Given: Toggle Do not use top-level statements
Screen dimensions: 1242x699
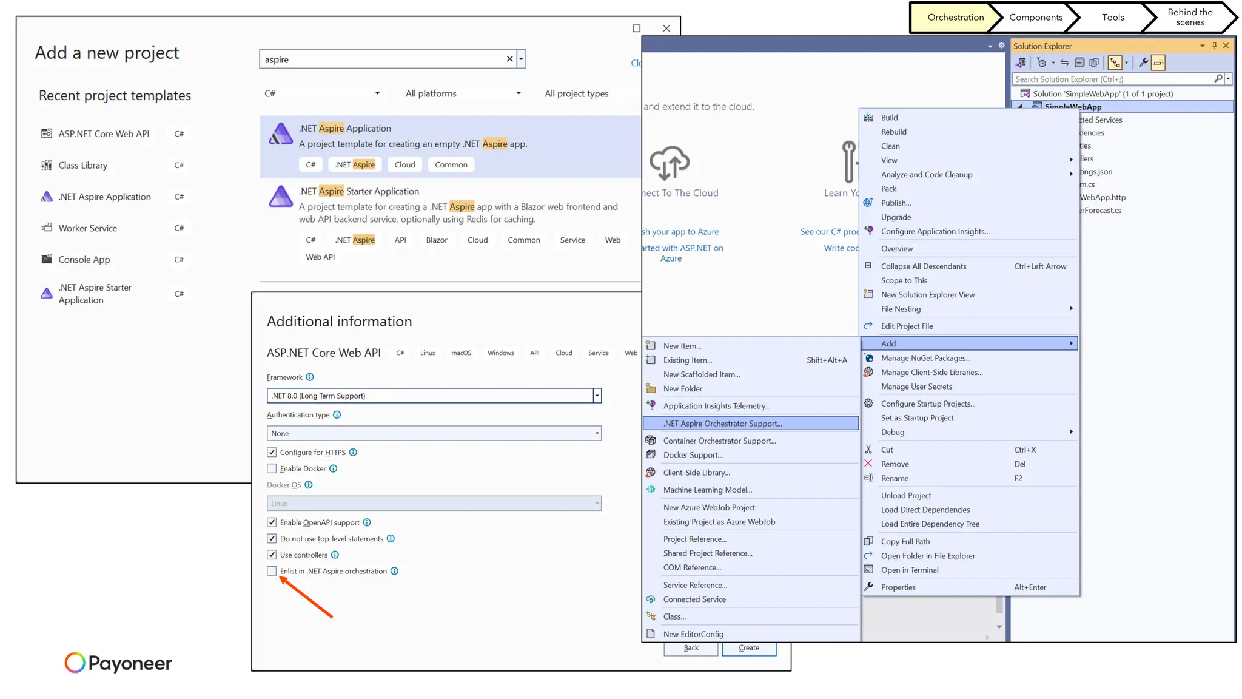Looking at the screenshot, I should coord(272,539).
